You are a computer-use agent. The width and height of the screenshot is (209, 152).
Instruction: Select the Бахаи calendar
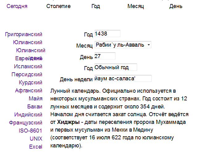click(35, 107)
